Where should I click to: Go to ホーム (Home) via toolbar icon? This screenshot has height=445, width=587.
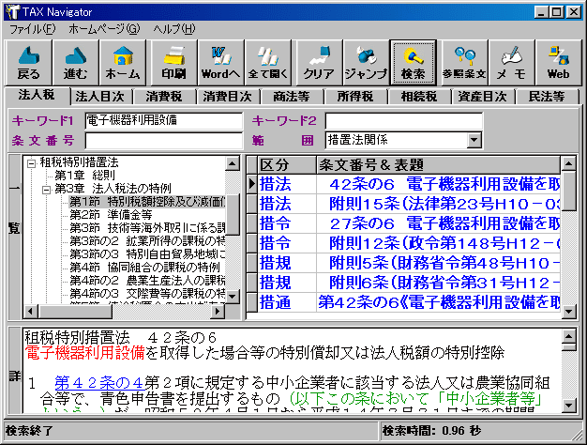123,63
